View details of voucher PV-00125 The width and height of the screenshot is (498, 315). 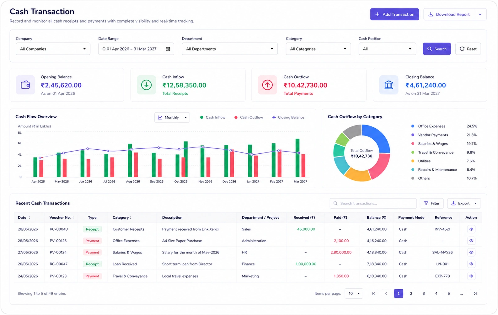click(x=471, y=241)
